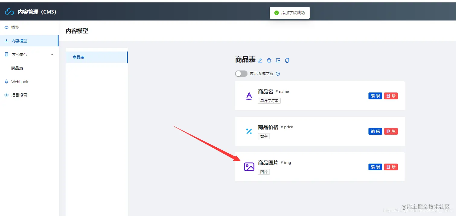Click the 展示系统字段 label
This screenshot has width=456, height=216.
tap(262, 74)
